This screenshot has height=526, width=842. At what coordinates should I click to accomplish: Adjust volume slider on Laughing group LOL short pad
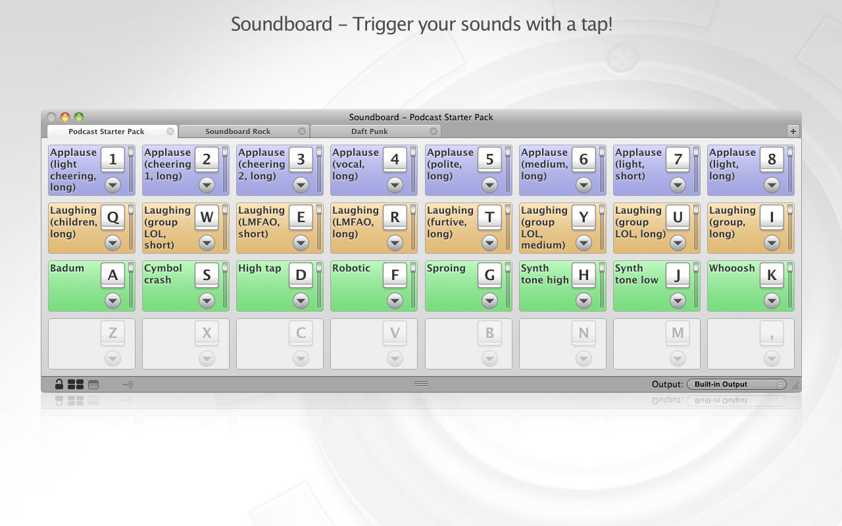click(x=225, y=228)
